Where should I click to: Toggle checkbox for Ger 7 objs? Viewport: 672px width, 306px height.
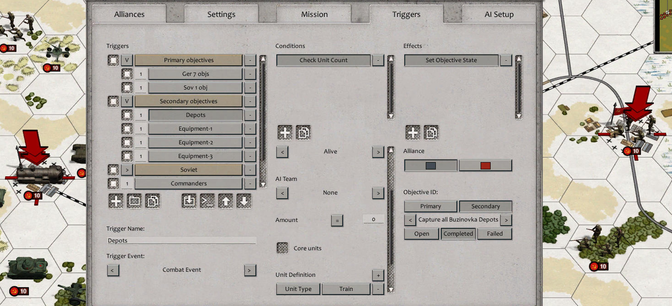pyautogui.click(x=127, y=74)
